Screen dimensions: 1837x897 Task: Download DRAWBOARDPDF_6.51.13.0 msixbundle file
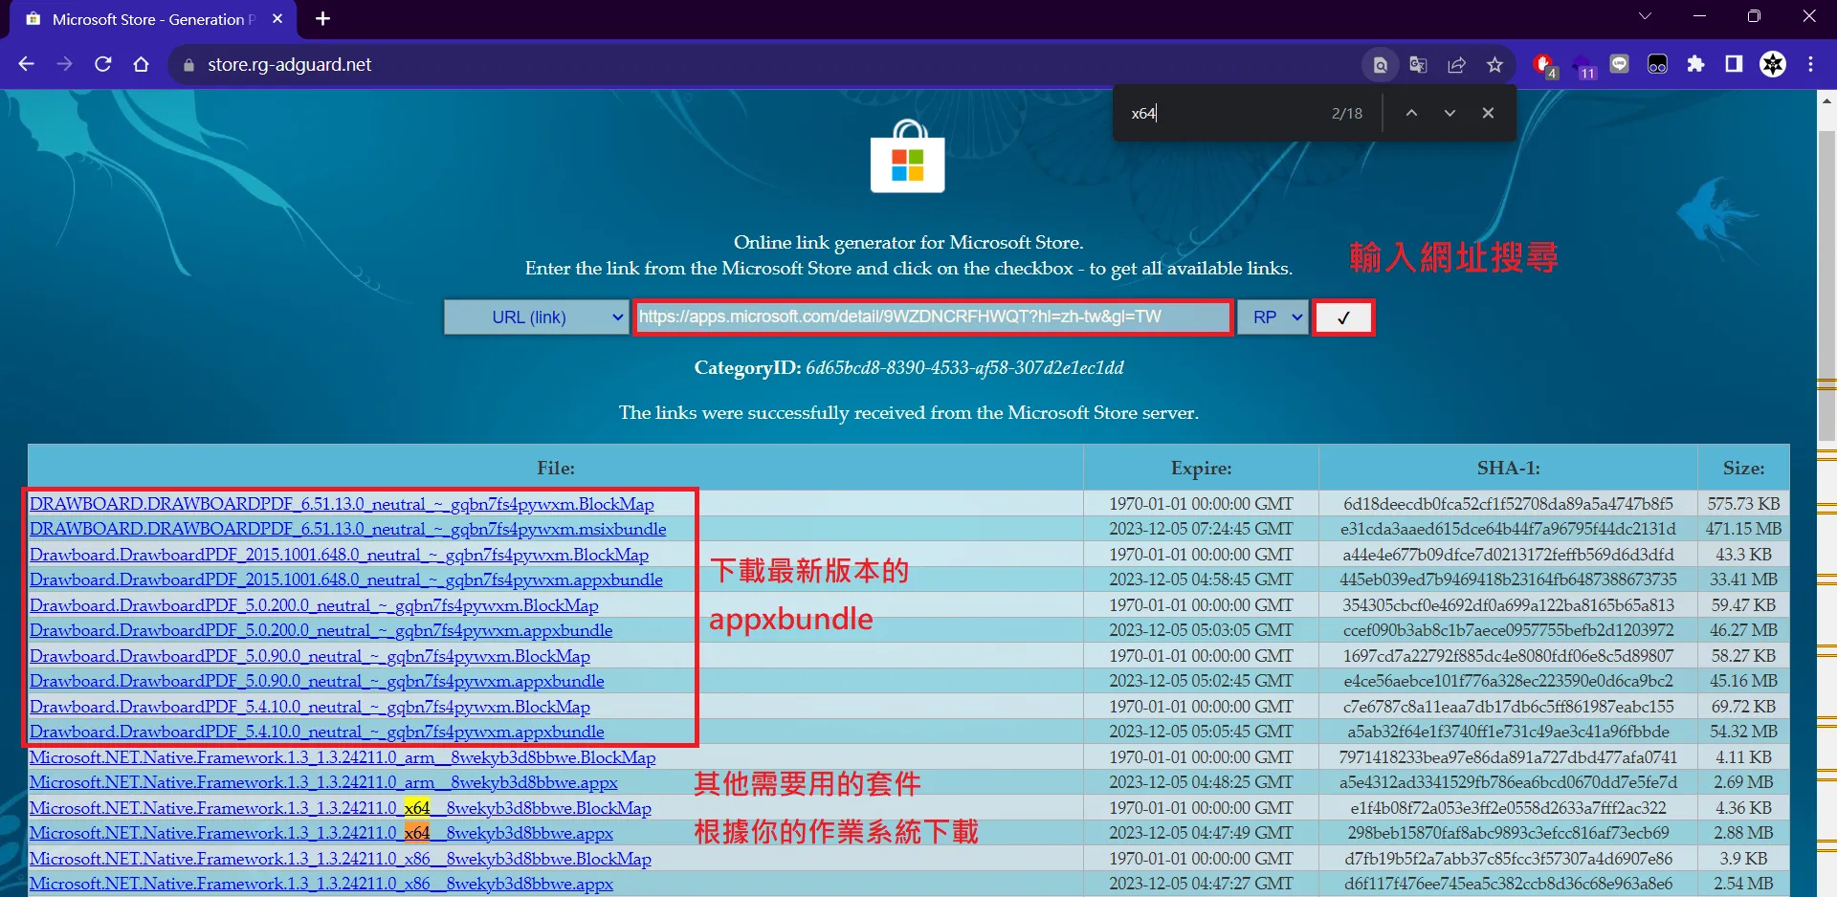pos(347,529)
